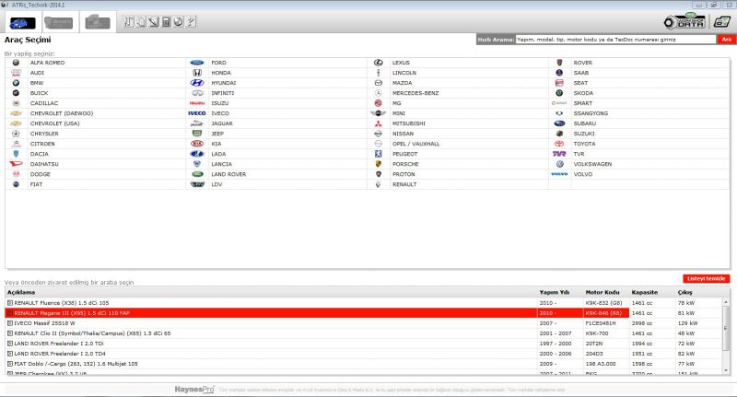Choose FIAT in the make list
Screen dimensions: 737x397
(36, 184)
